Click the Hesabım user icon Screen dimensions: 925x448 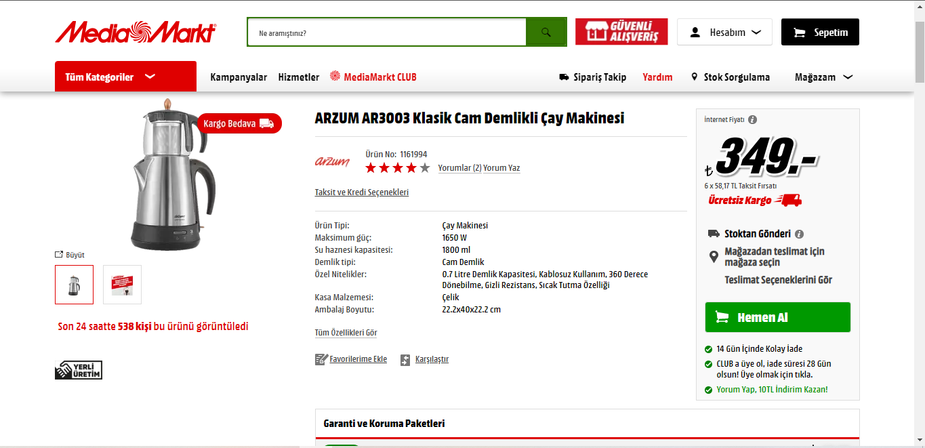tap(695, 33)
